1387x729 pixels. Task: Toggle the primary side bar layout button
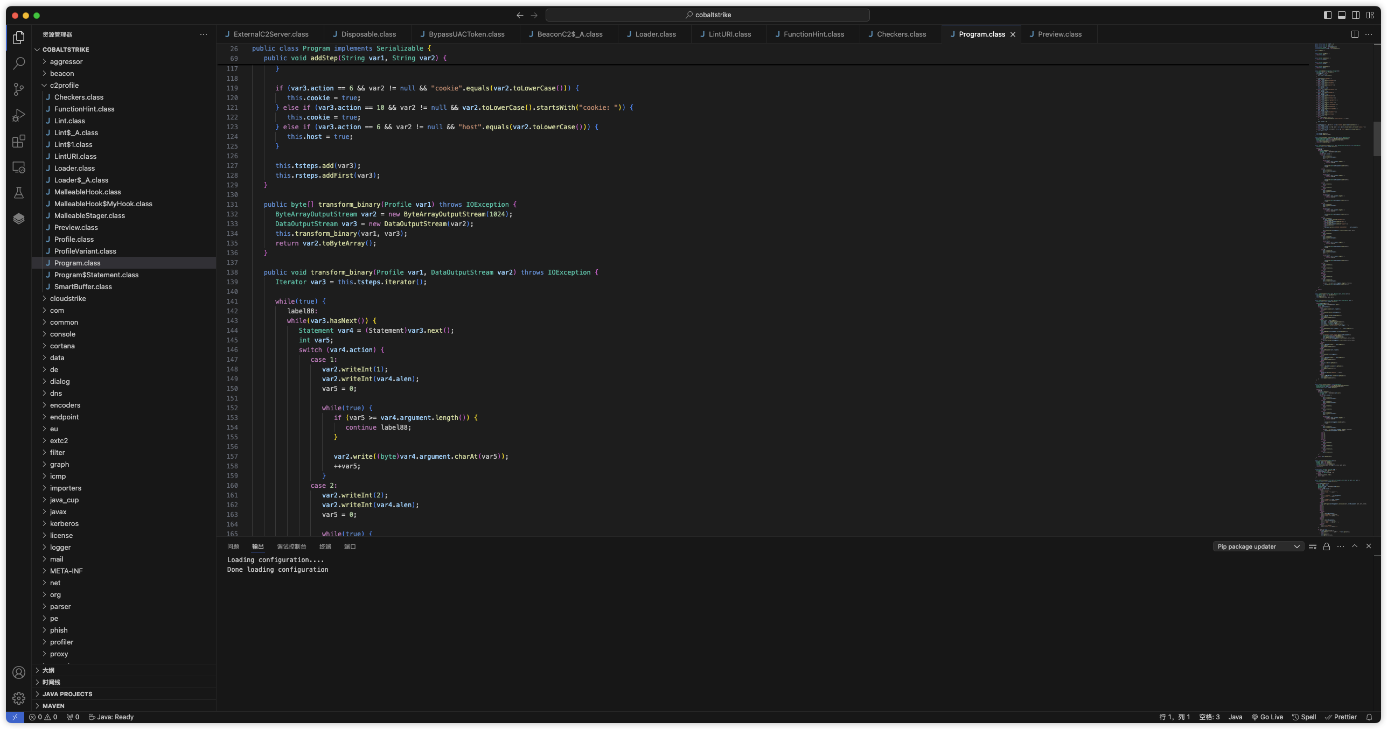tap(1328, 15)
